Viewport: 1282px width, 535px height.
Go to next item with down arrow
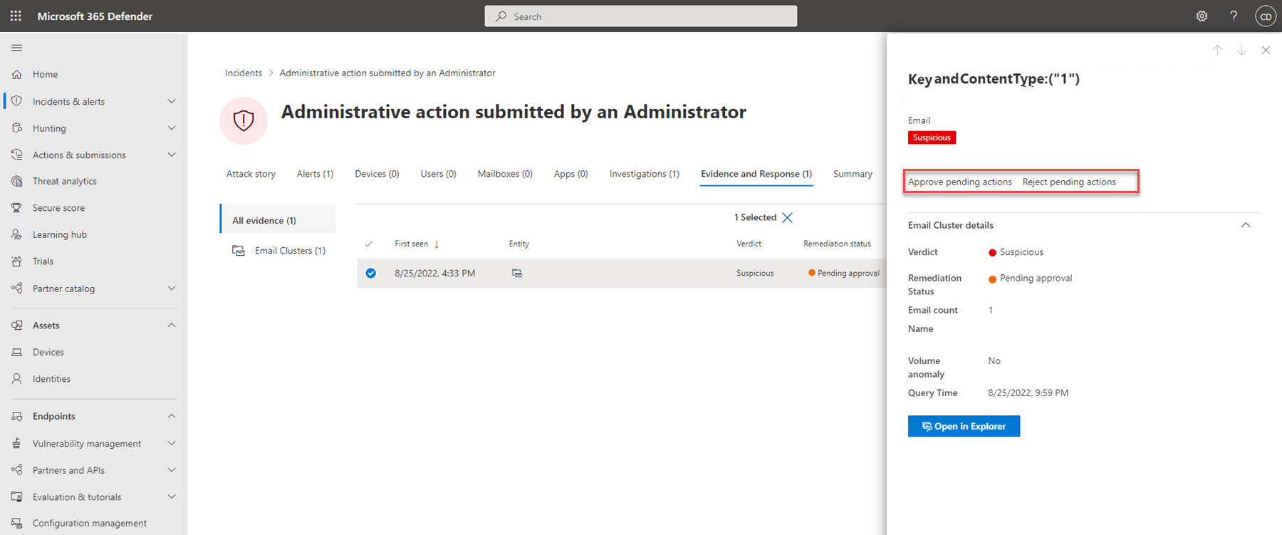click(1241, 50)
